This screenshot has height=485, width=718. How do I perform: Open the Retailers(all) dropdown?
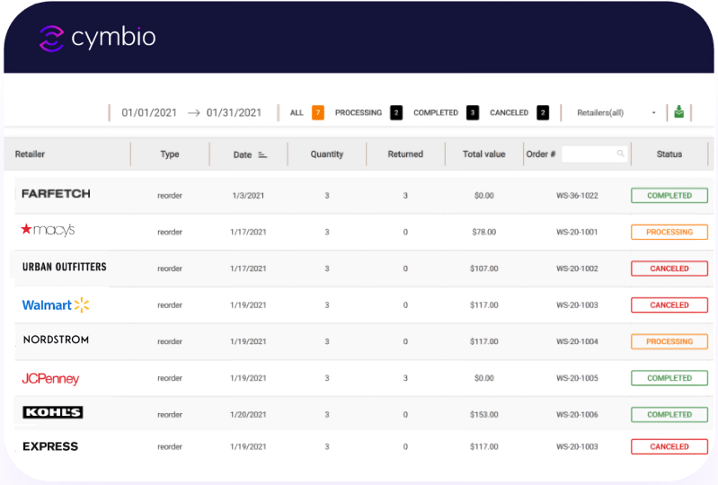(x=616, y=113)
